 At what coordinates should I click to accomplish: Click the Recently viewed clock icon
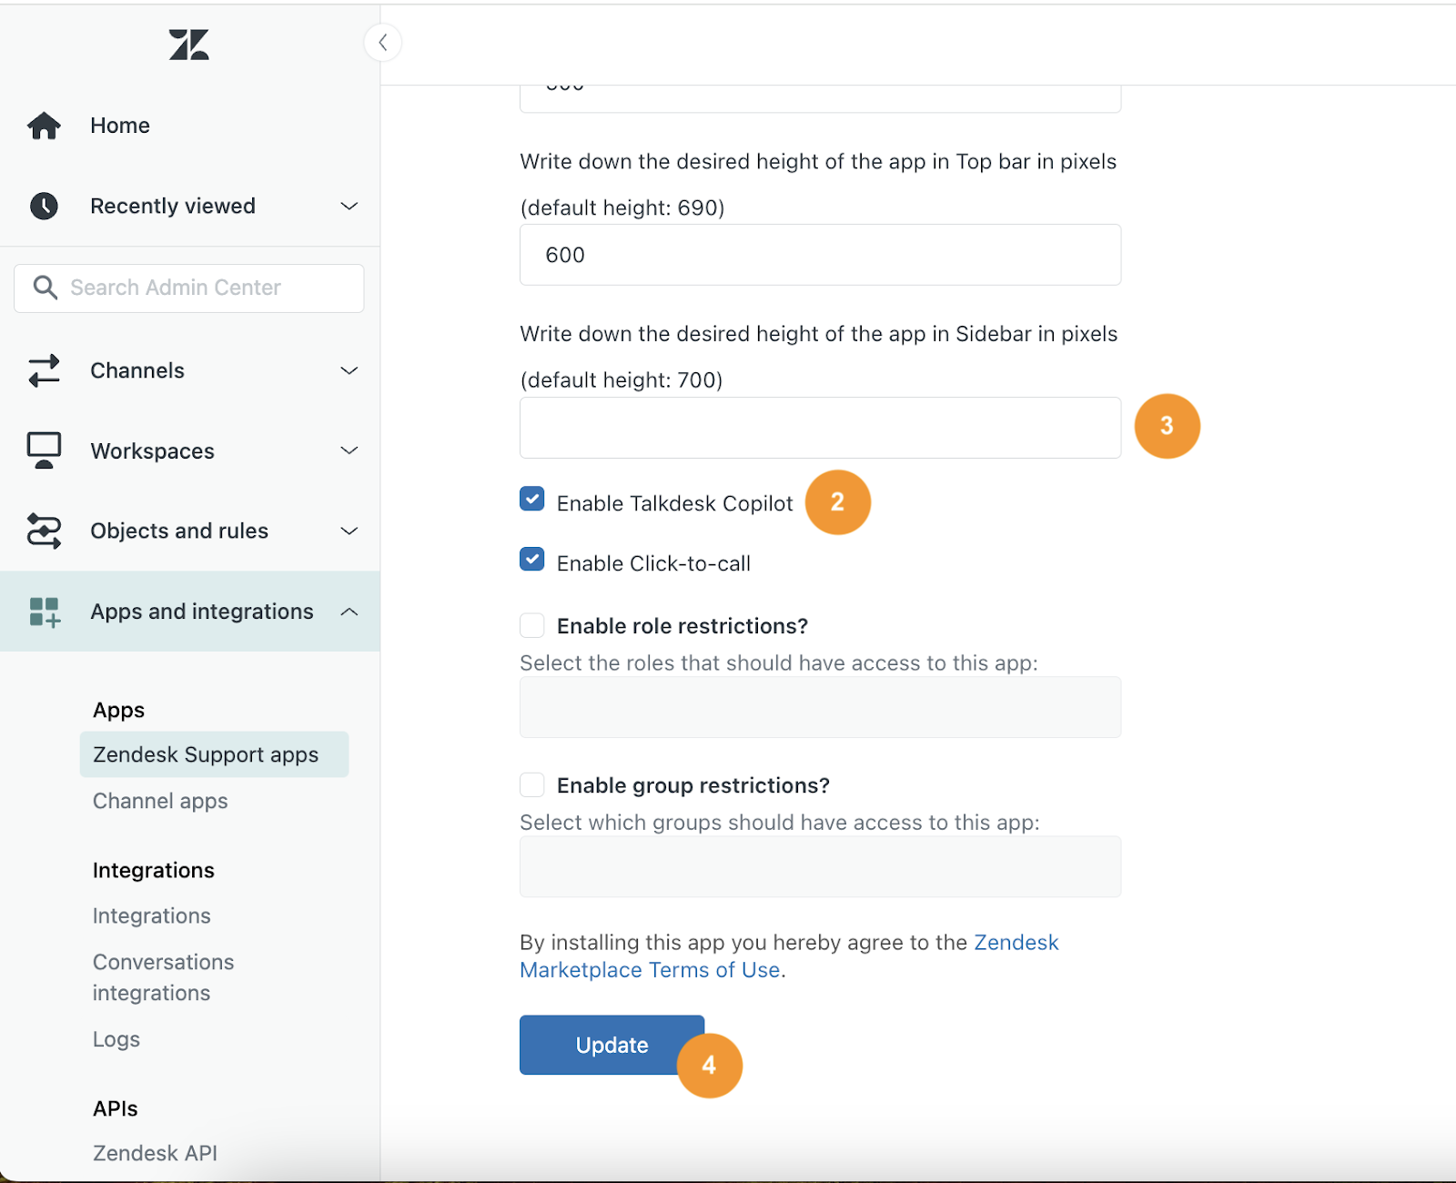click(44, 206)
